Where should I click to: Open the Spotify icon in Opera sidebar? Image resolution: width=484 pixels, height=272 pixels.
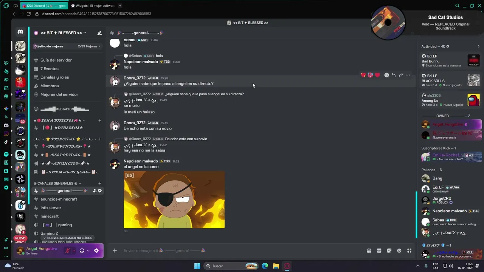(x=6, y=154)
